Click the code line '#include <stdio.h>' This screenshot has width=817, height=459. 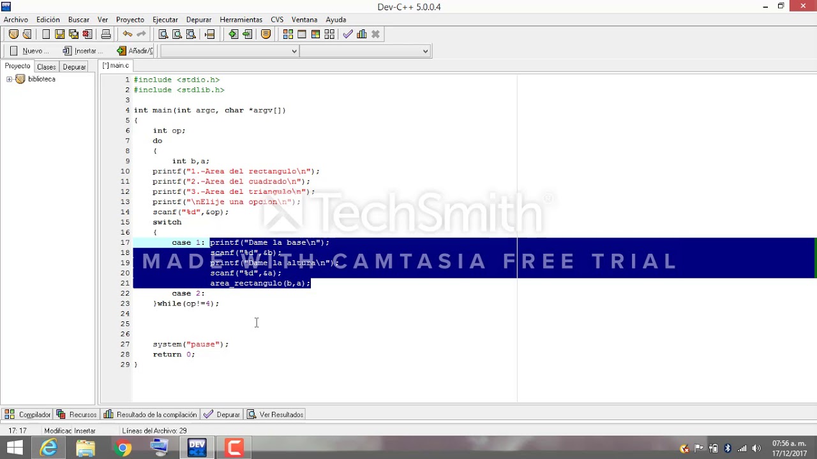177,80
